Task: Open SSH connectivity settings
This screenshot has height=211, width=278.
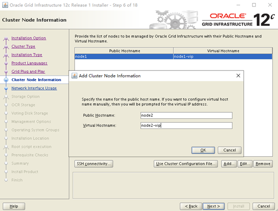Action: (x=94, y=164)
